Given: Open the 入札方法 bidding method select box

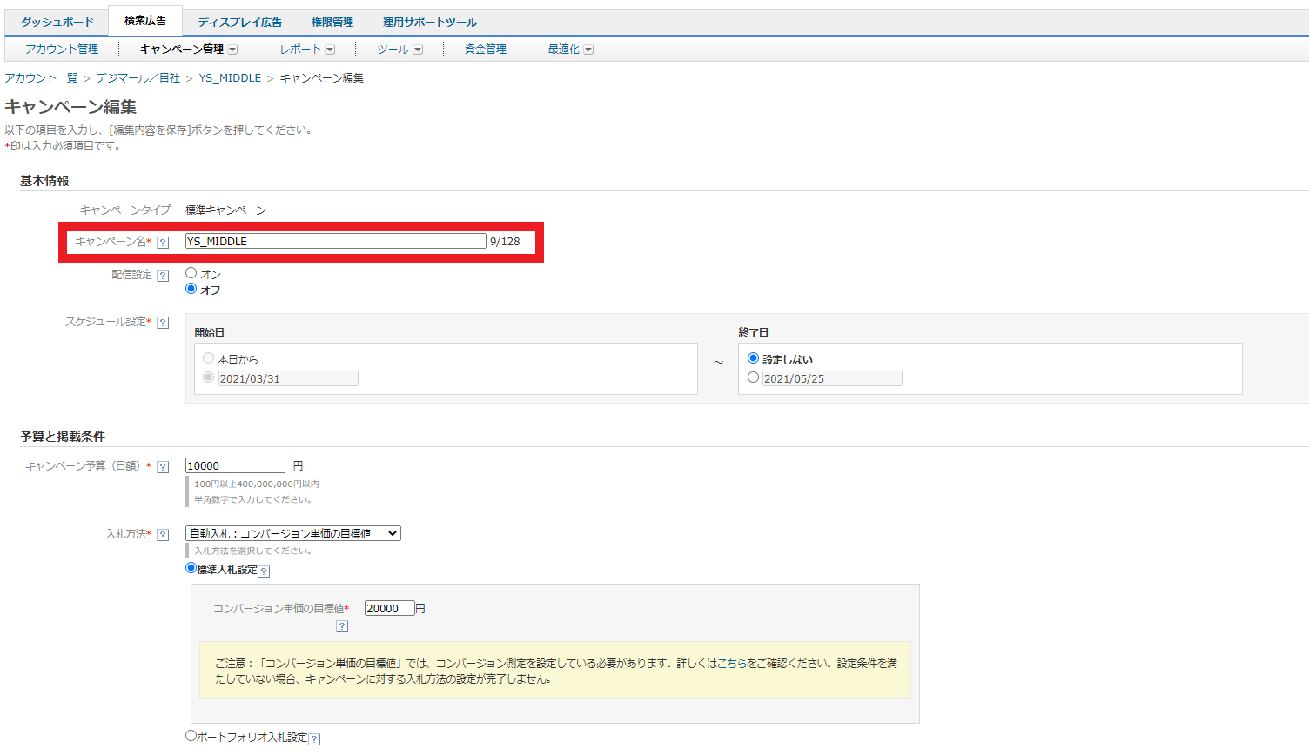Looking at the screenshot, I should click(293, 533).
